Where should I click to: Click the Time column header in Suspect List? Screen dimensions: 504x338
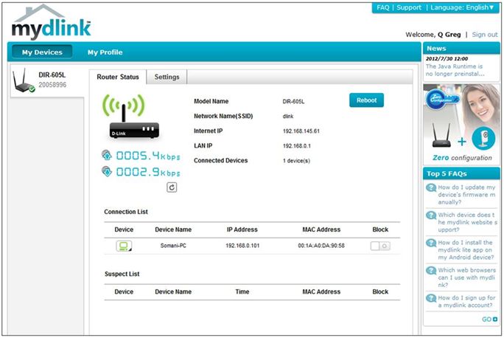[x=242, y=292]
